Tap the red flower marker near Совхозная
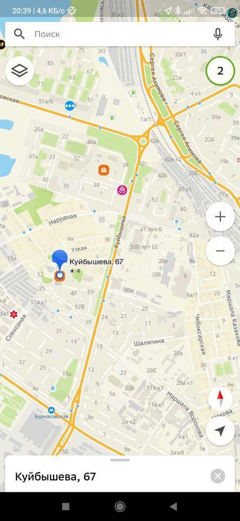 [x=14, y=314]
